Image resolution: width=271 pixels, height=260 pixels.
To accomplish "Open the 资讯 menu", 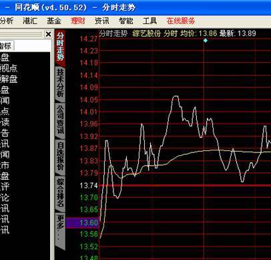I will click(x=102, y=21).
